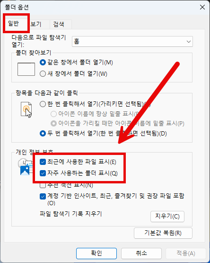Click the folder browsing window preview icon
210x263 pixels.
(x=26, y=69)
